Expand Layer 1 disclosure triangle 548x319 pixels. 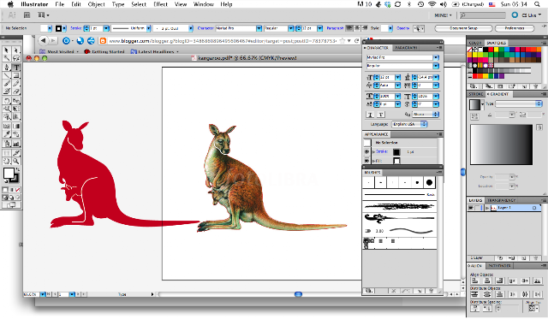pyautogui.click(x=487, y=208)
